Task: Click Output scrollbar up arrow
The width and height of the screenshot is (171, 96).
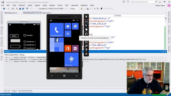Action: 166,58
